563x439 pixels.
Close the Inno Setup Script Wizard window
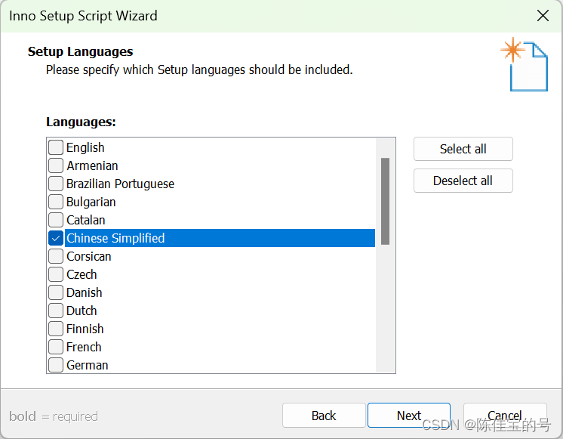[x=543, y=16]
